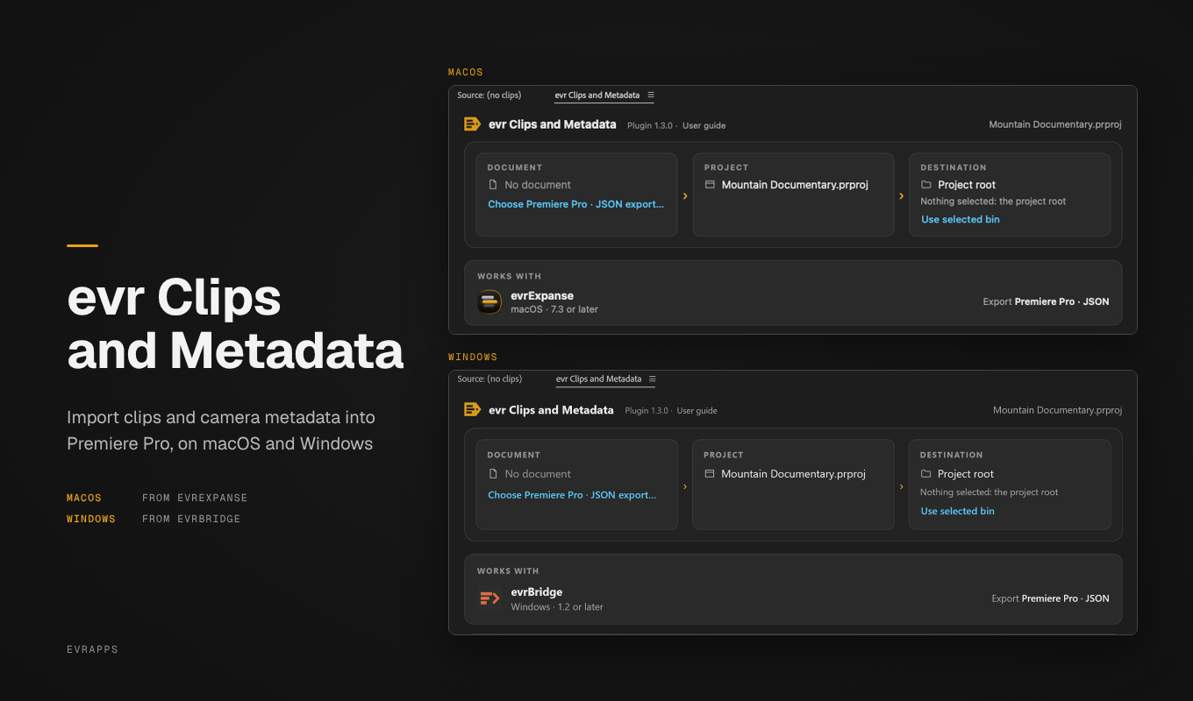Click the evrExpanse app icon
The image size is (1193, 701).
coord(489,302)
